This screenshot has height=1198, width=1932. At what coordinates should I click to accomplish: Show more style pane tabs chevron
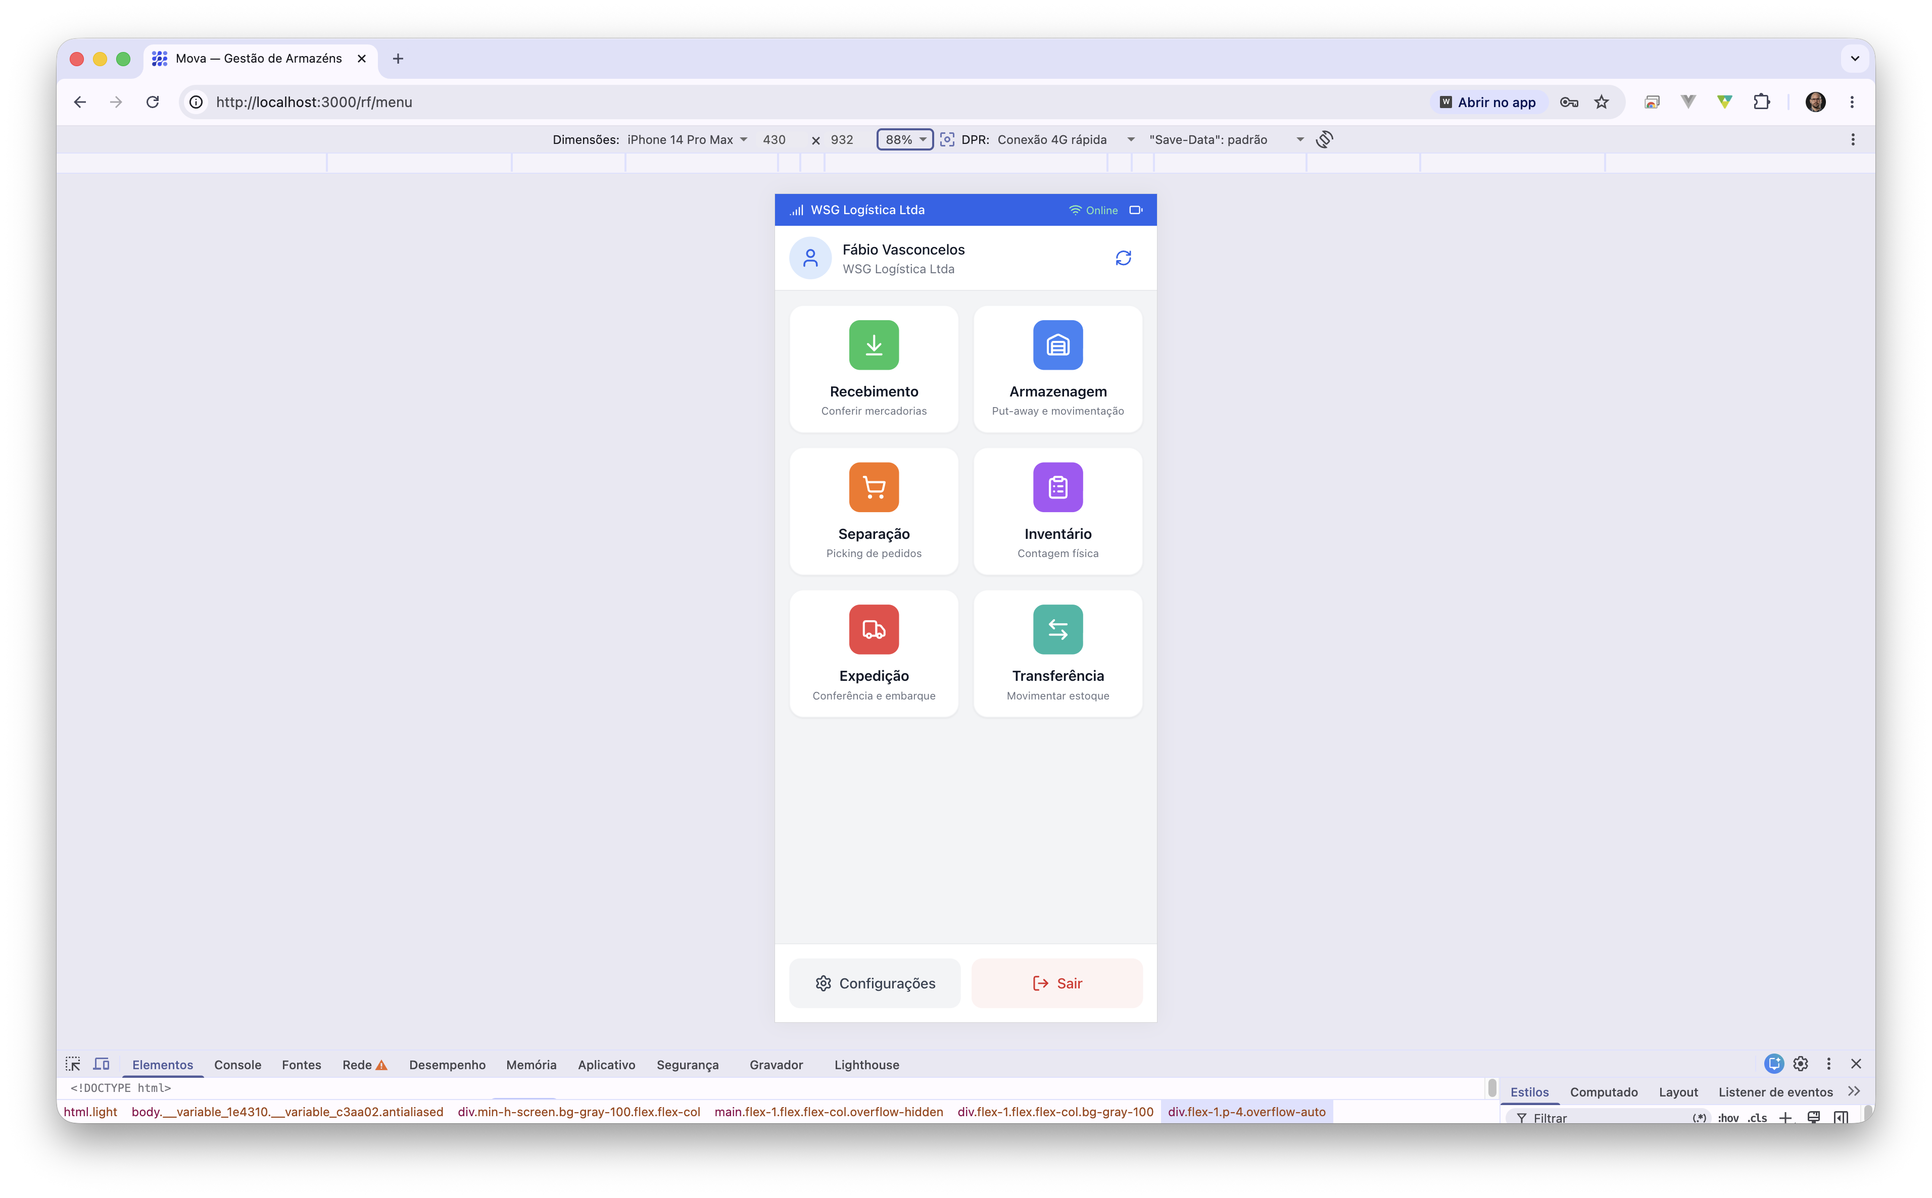coord(1854,1091)
